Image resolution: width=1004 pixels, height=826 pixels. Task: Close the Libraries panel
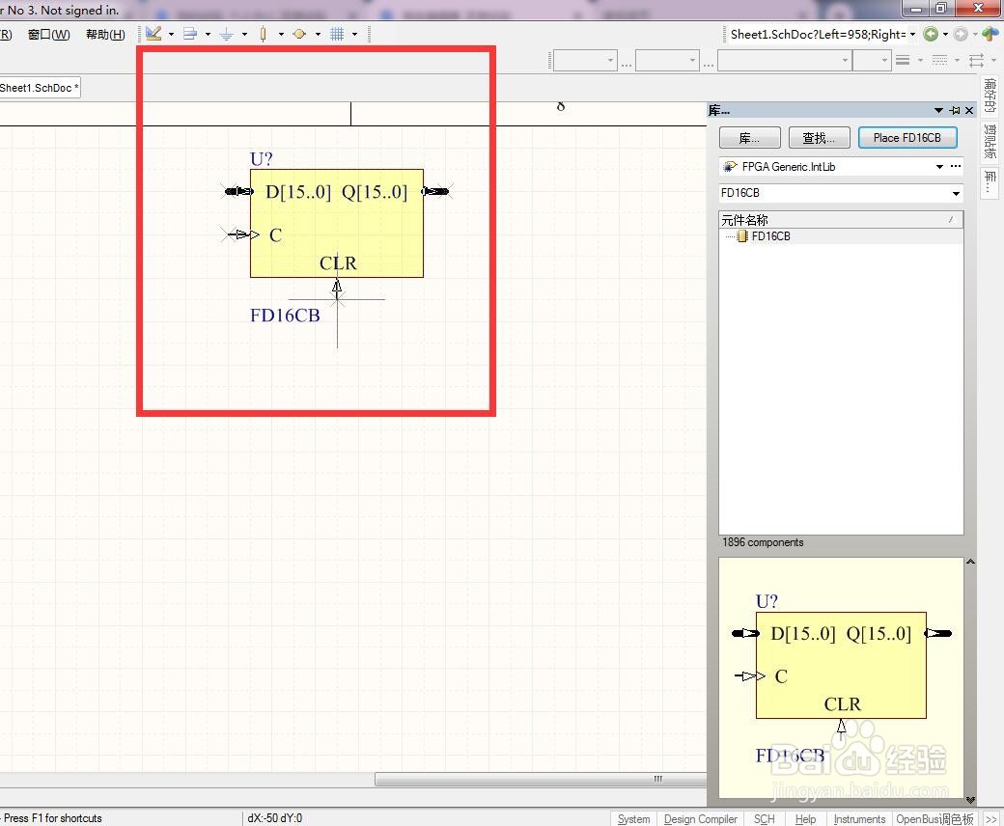coord(969,111)
